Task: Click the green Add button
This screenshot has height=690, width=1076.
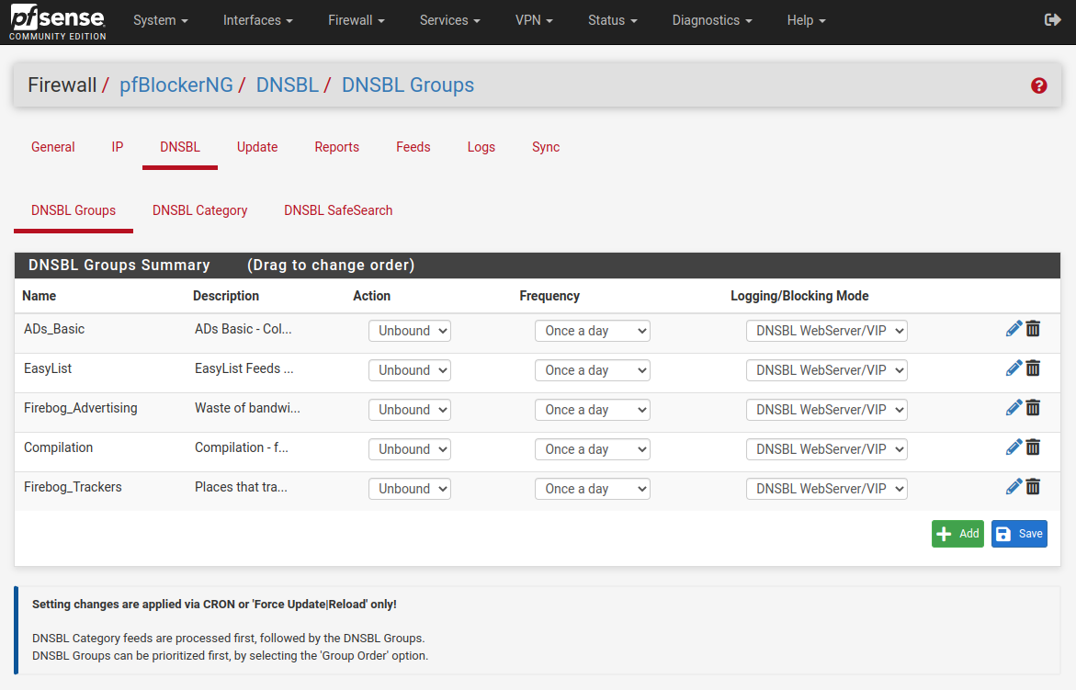Action: coord(957,534)
